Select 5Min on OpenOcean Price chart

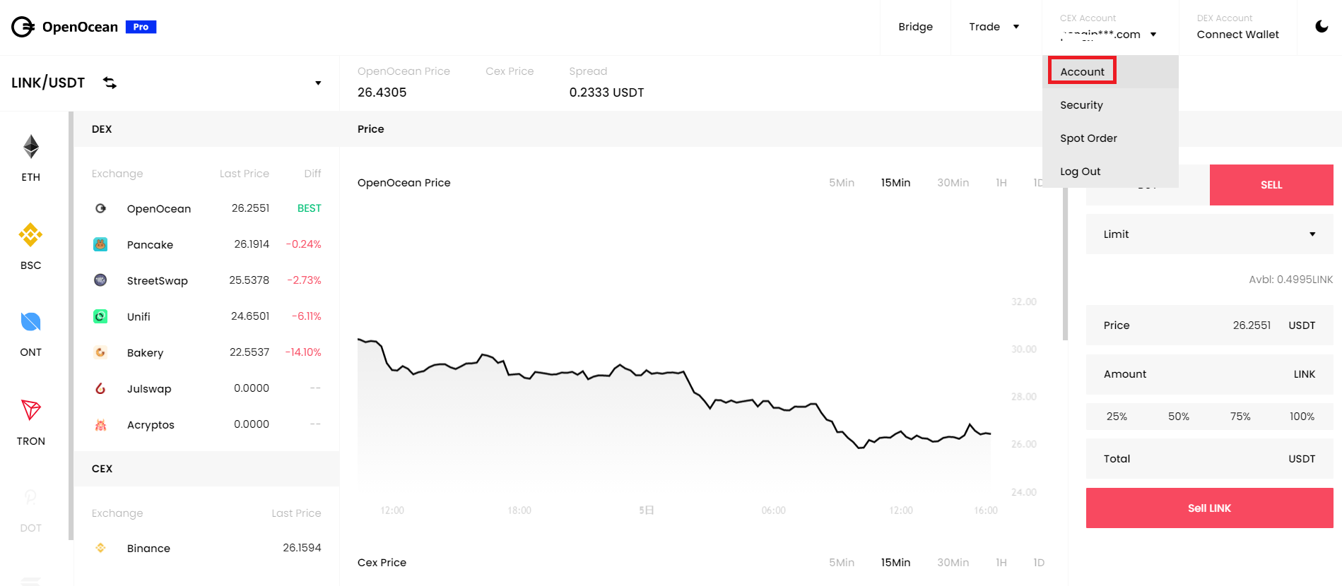842,183
